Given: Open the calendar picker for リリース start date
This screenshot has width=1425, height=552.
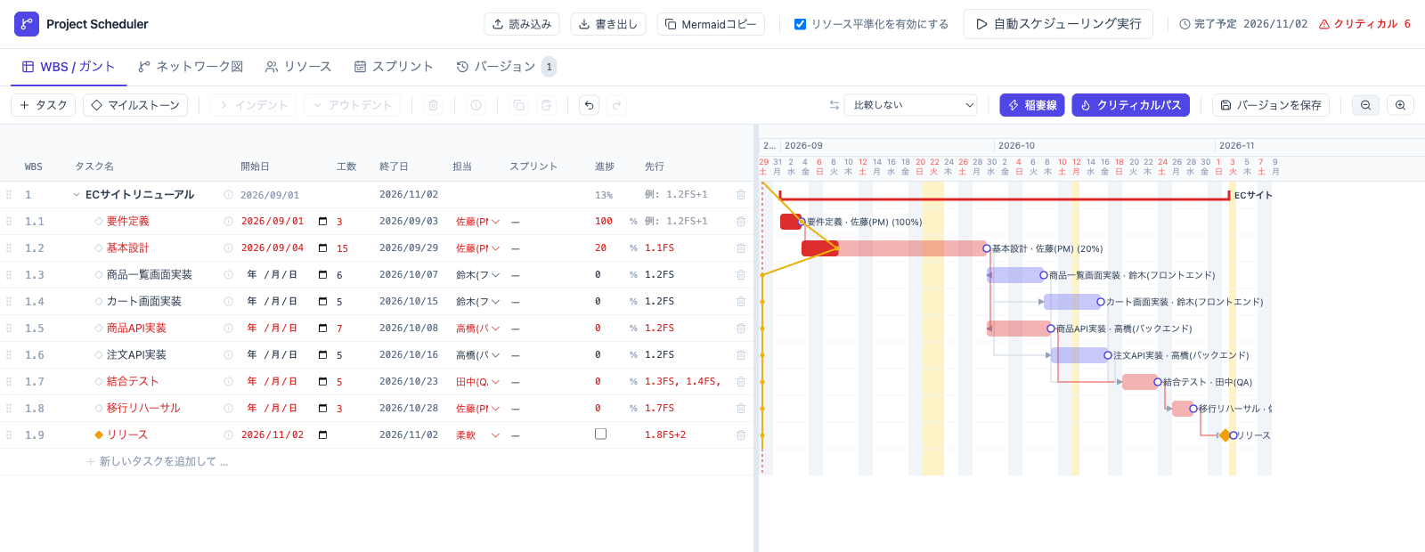Looking at the screenshot, I should point(322,434).
